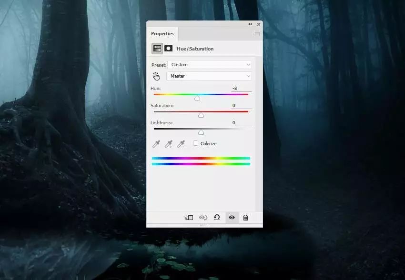Select the Subtract from Sample eyedropper
Viewport: 405px width, 280px height.
coord(181,144)
